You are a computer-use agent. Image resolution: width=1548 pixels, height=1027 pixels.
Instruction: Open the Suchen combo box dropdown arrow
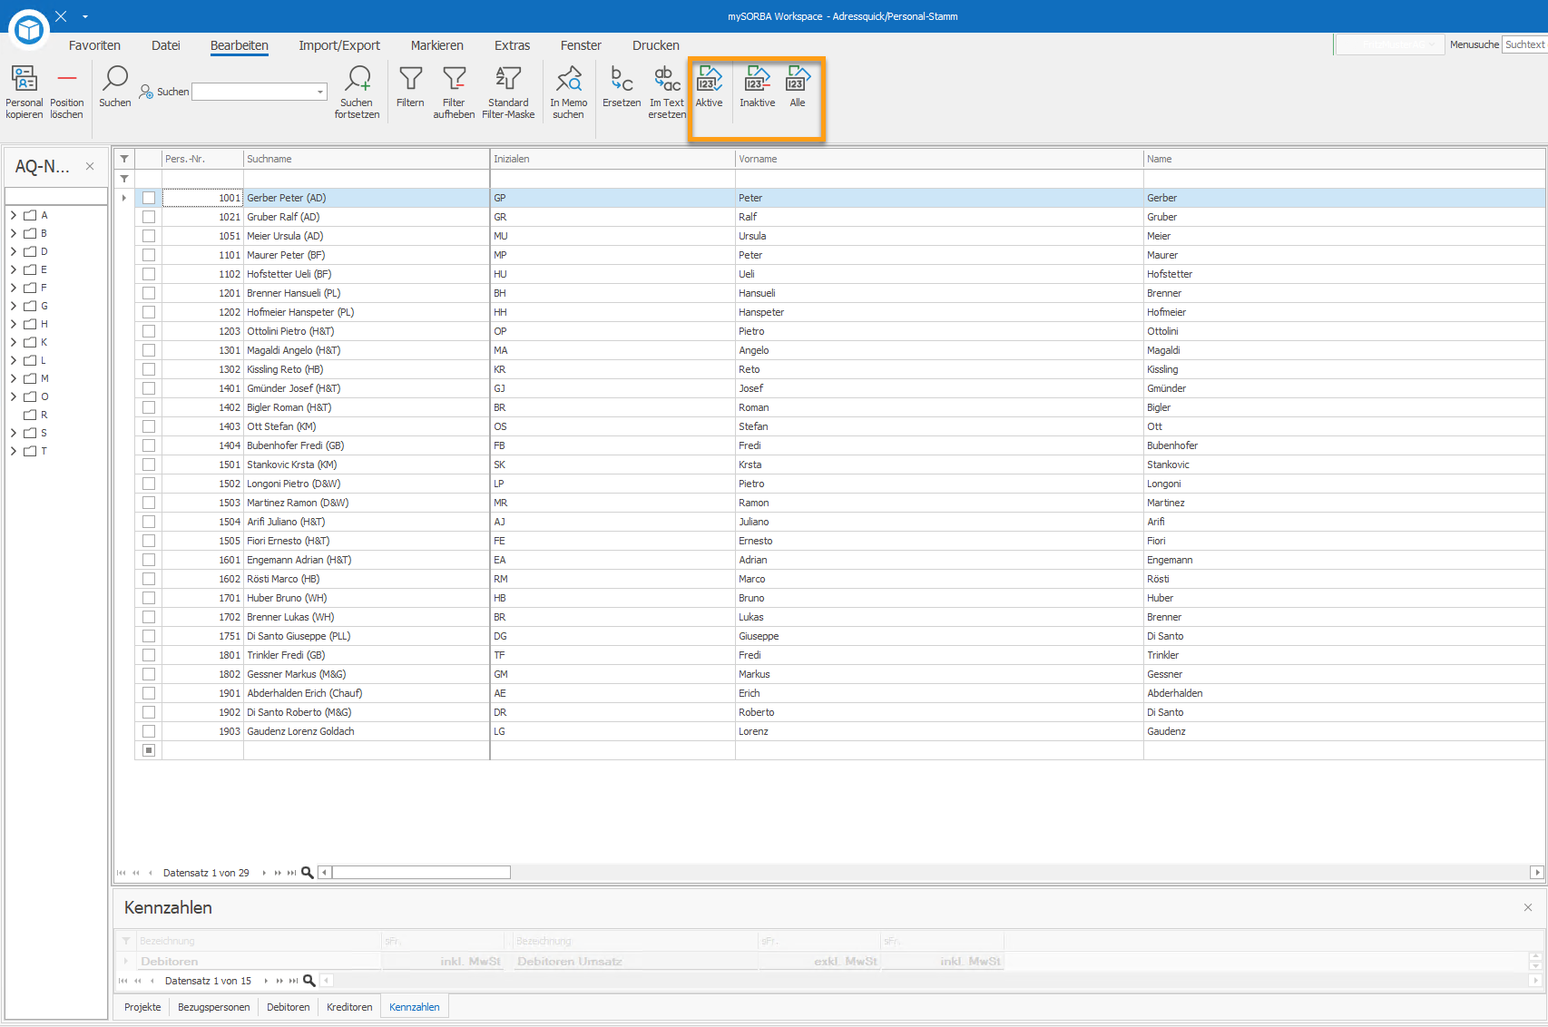click(x=320, y=92)
